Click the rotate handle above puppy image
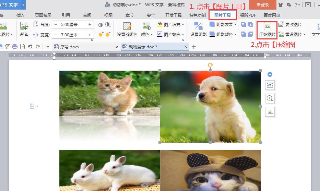 click(x=210, y=65)
